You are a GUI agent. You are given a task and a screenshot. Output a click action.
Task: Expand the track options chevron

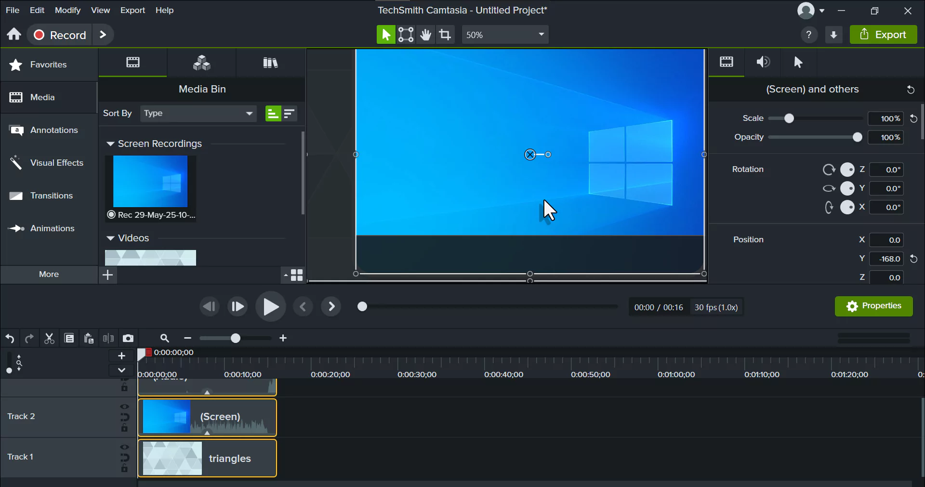click(121, 370)
